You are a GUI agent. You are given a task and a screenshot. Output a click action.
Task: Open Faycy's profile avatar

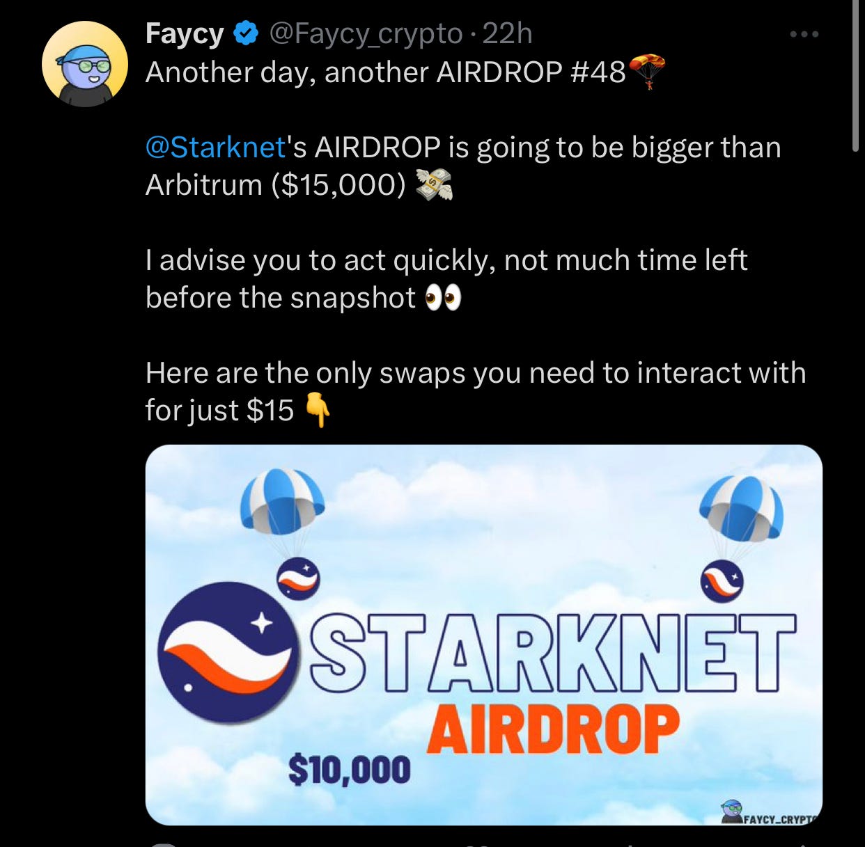click(x=85, y=64)
